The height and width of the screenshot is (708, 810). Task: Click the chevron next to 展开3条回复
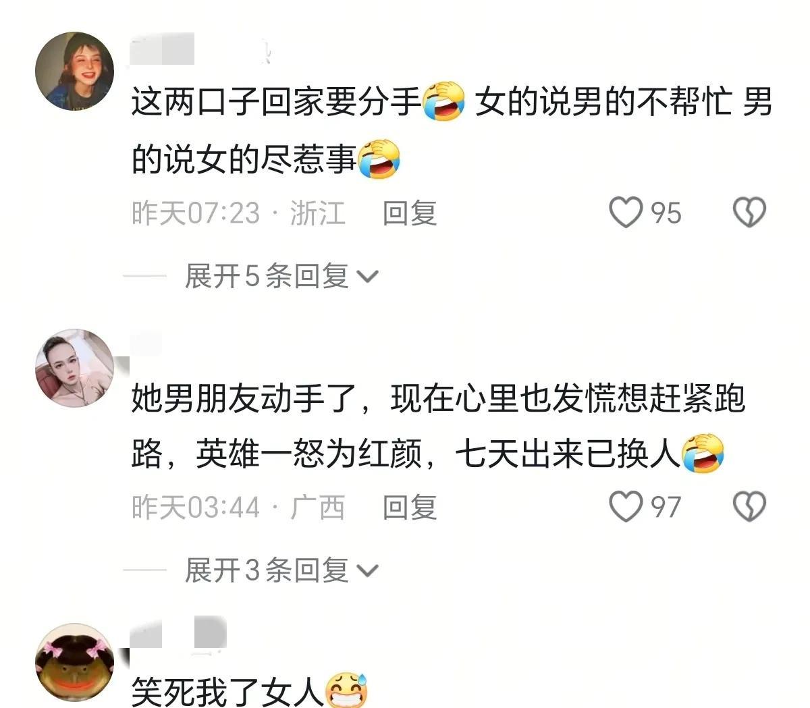coord(367,571)
